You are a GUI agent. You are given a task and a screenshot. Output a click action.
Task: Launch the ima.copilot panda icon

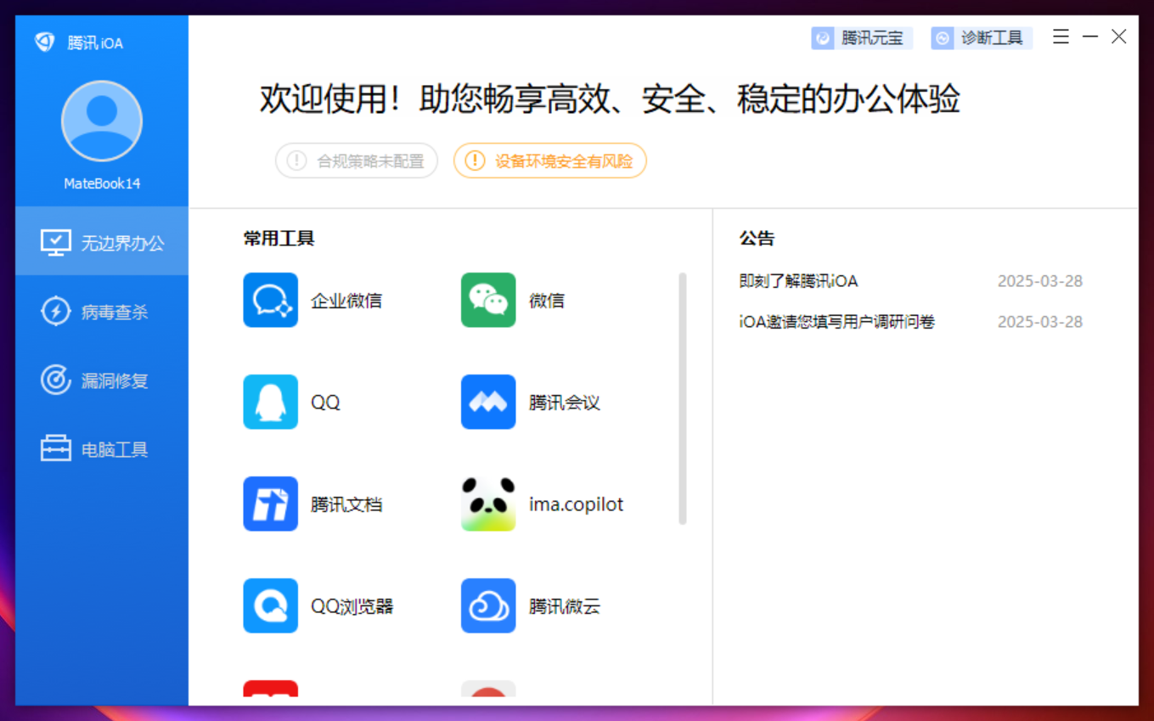click(488, 504)
